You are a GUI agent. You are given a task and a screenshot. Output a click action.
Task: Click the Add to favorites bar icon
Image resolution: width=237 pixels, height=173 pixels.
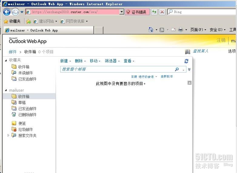point(28,21)
